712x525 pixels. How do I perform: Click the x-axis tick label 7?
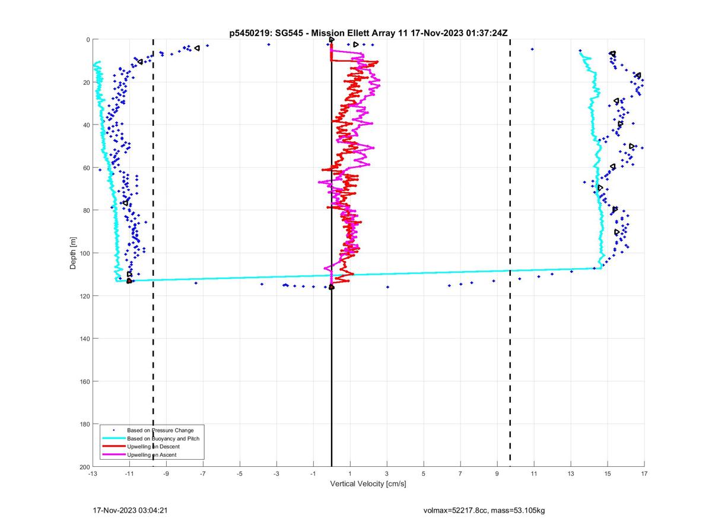[460, 474]
